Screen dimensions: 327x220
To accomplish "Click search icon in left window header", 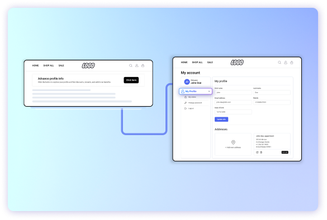I will tap(131, 66).
